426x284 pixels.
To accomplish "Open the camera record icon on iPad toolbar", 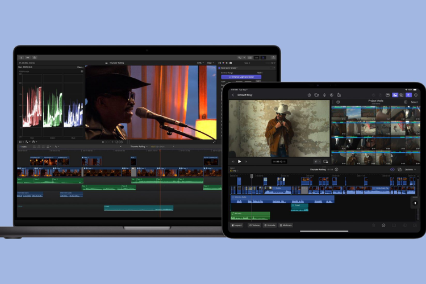I will pos(316,95).
